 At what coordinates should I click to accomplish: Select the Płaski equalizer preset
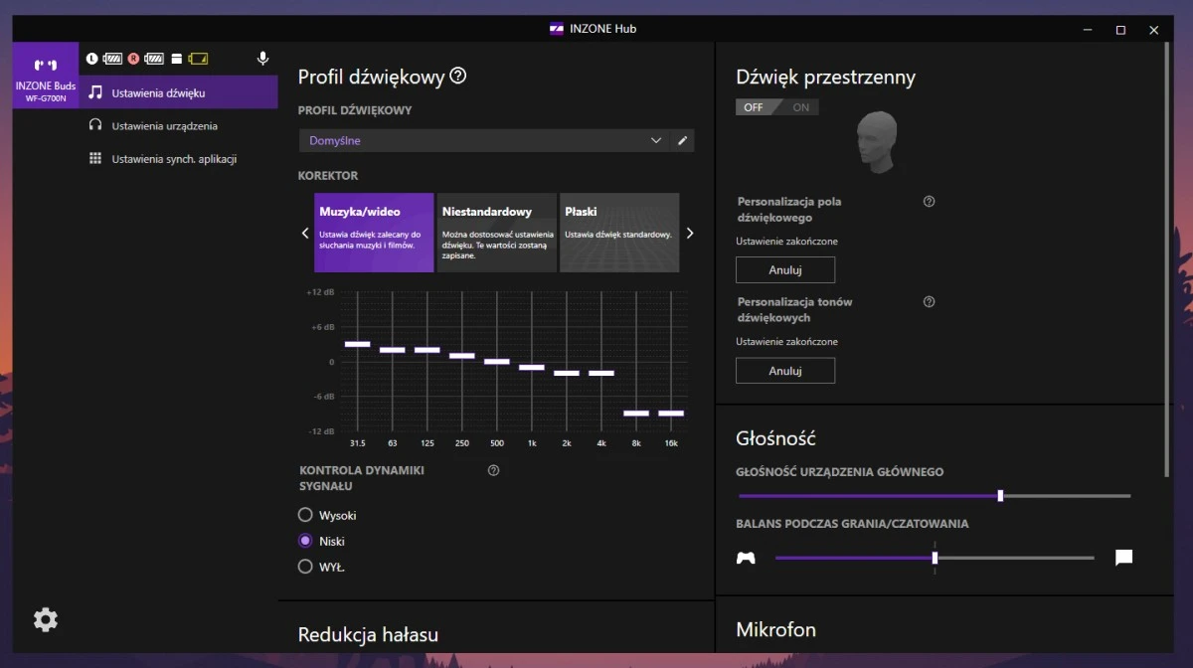click(x=619, y=233)
